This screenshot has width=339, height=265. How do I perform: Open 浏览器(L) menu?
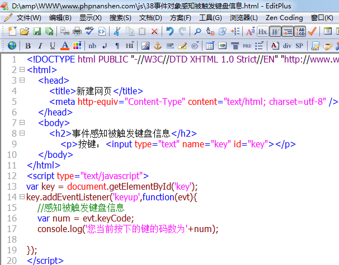[244, 18]
